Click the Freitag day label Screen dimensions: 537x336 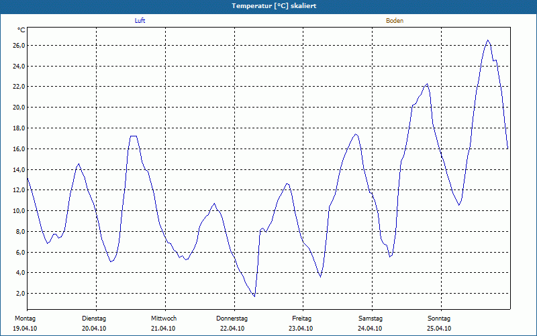point(301,319)
